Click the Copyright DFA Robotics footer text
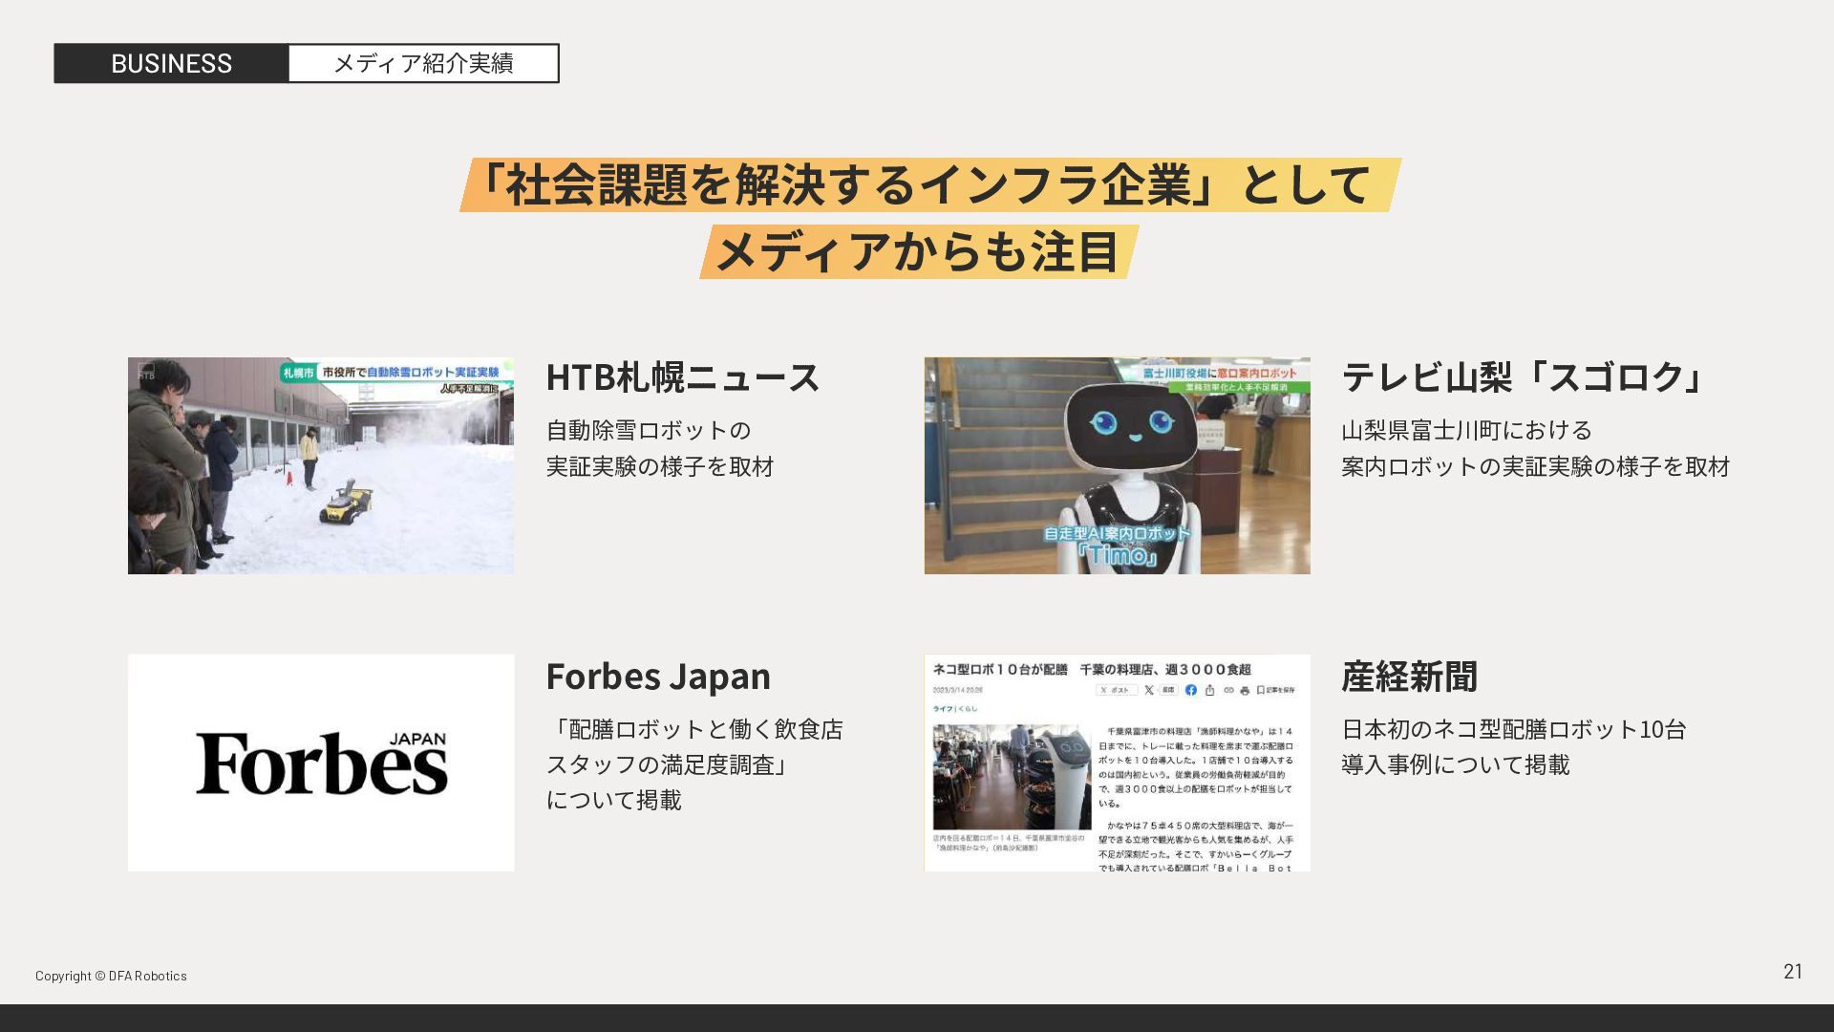1834x1032 pixels. click(111, 976)
